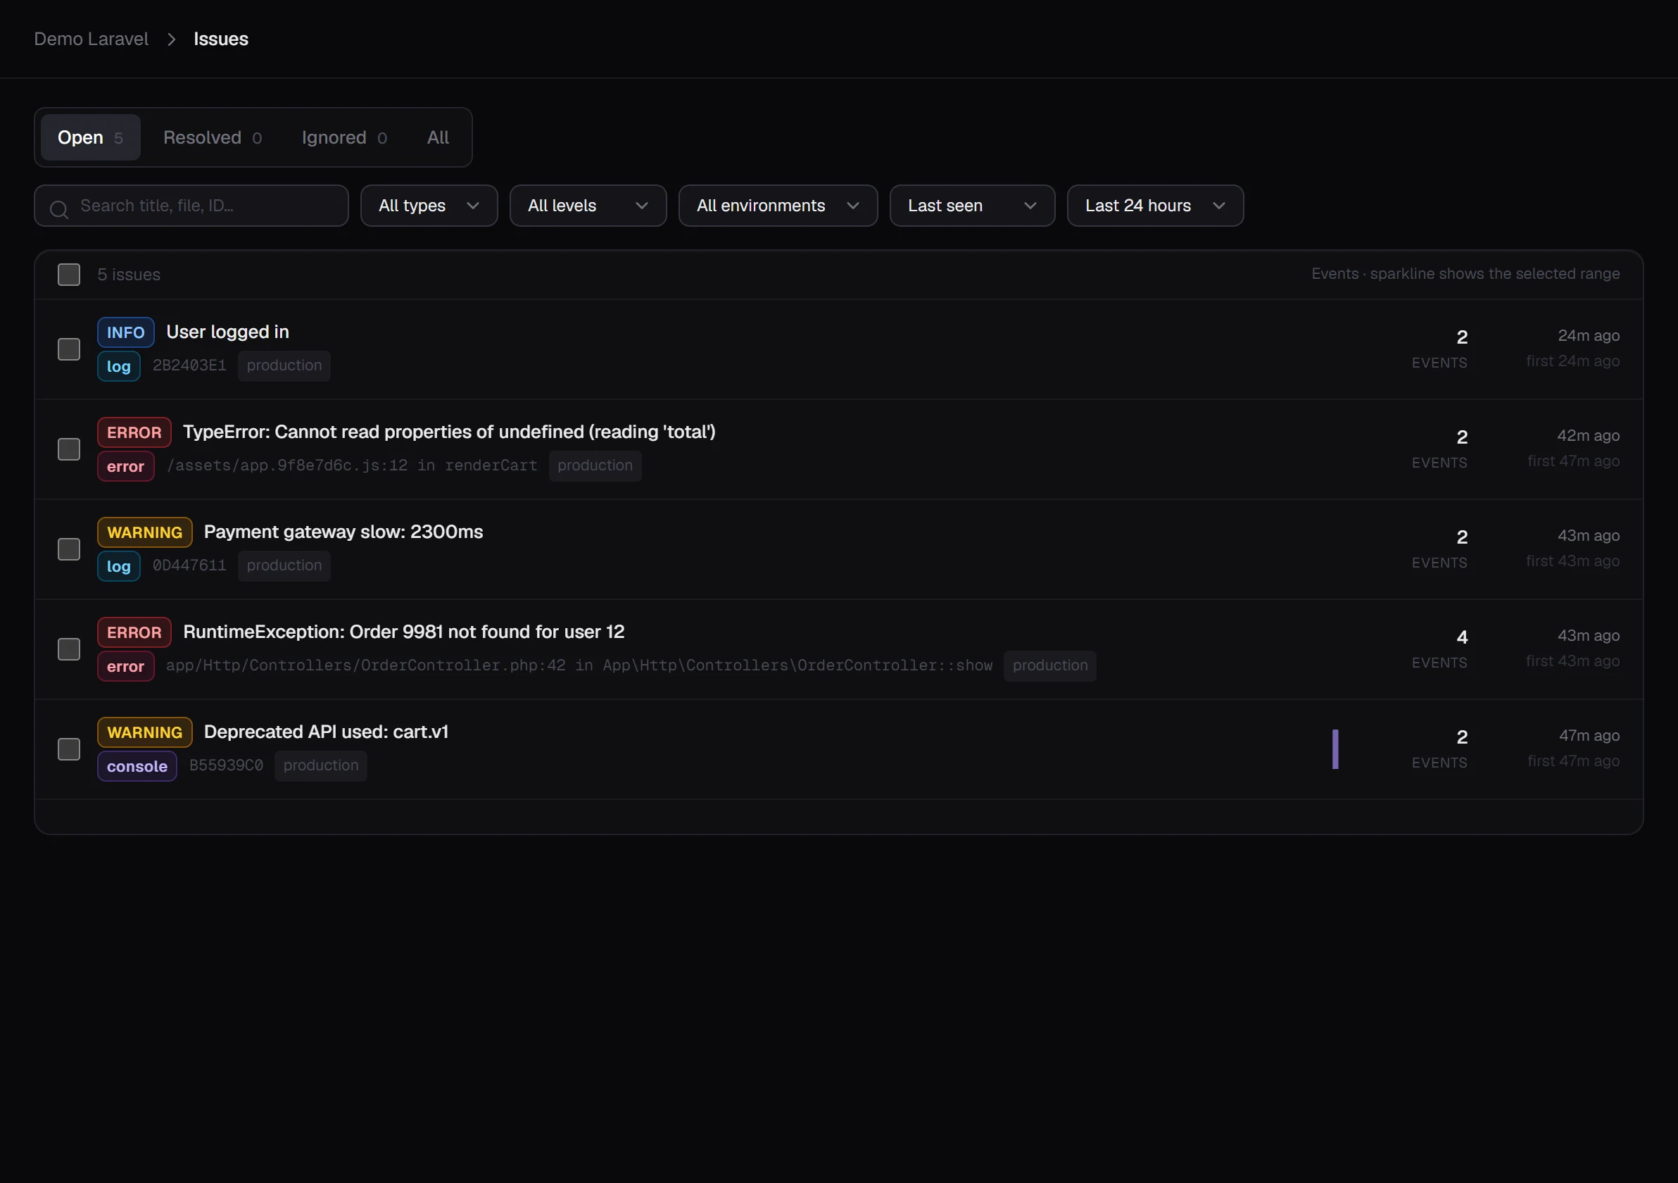Click the '24m ago' last seen time
This screenshot has width=1678, height=1183.
click(1588, 336)
